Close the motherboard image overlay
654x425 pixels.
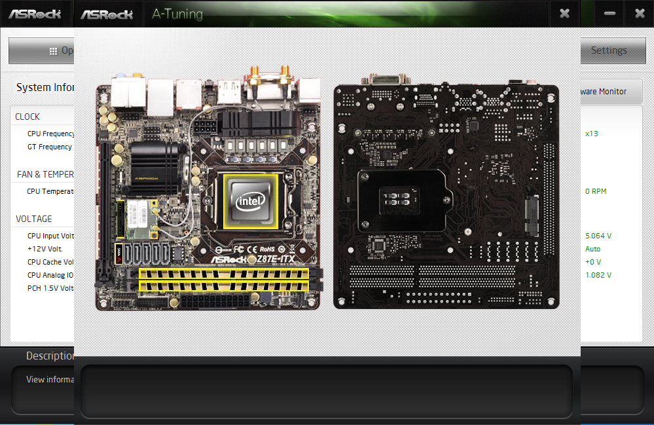click(565, 14)
